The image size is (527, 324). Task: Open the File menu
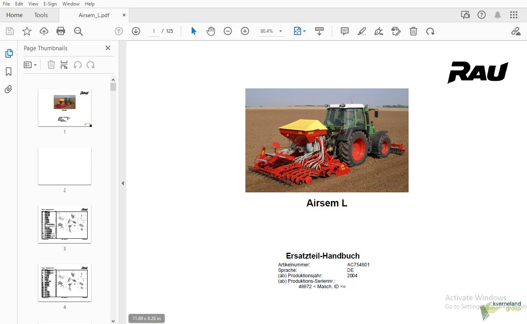6,4
